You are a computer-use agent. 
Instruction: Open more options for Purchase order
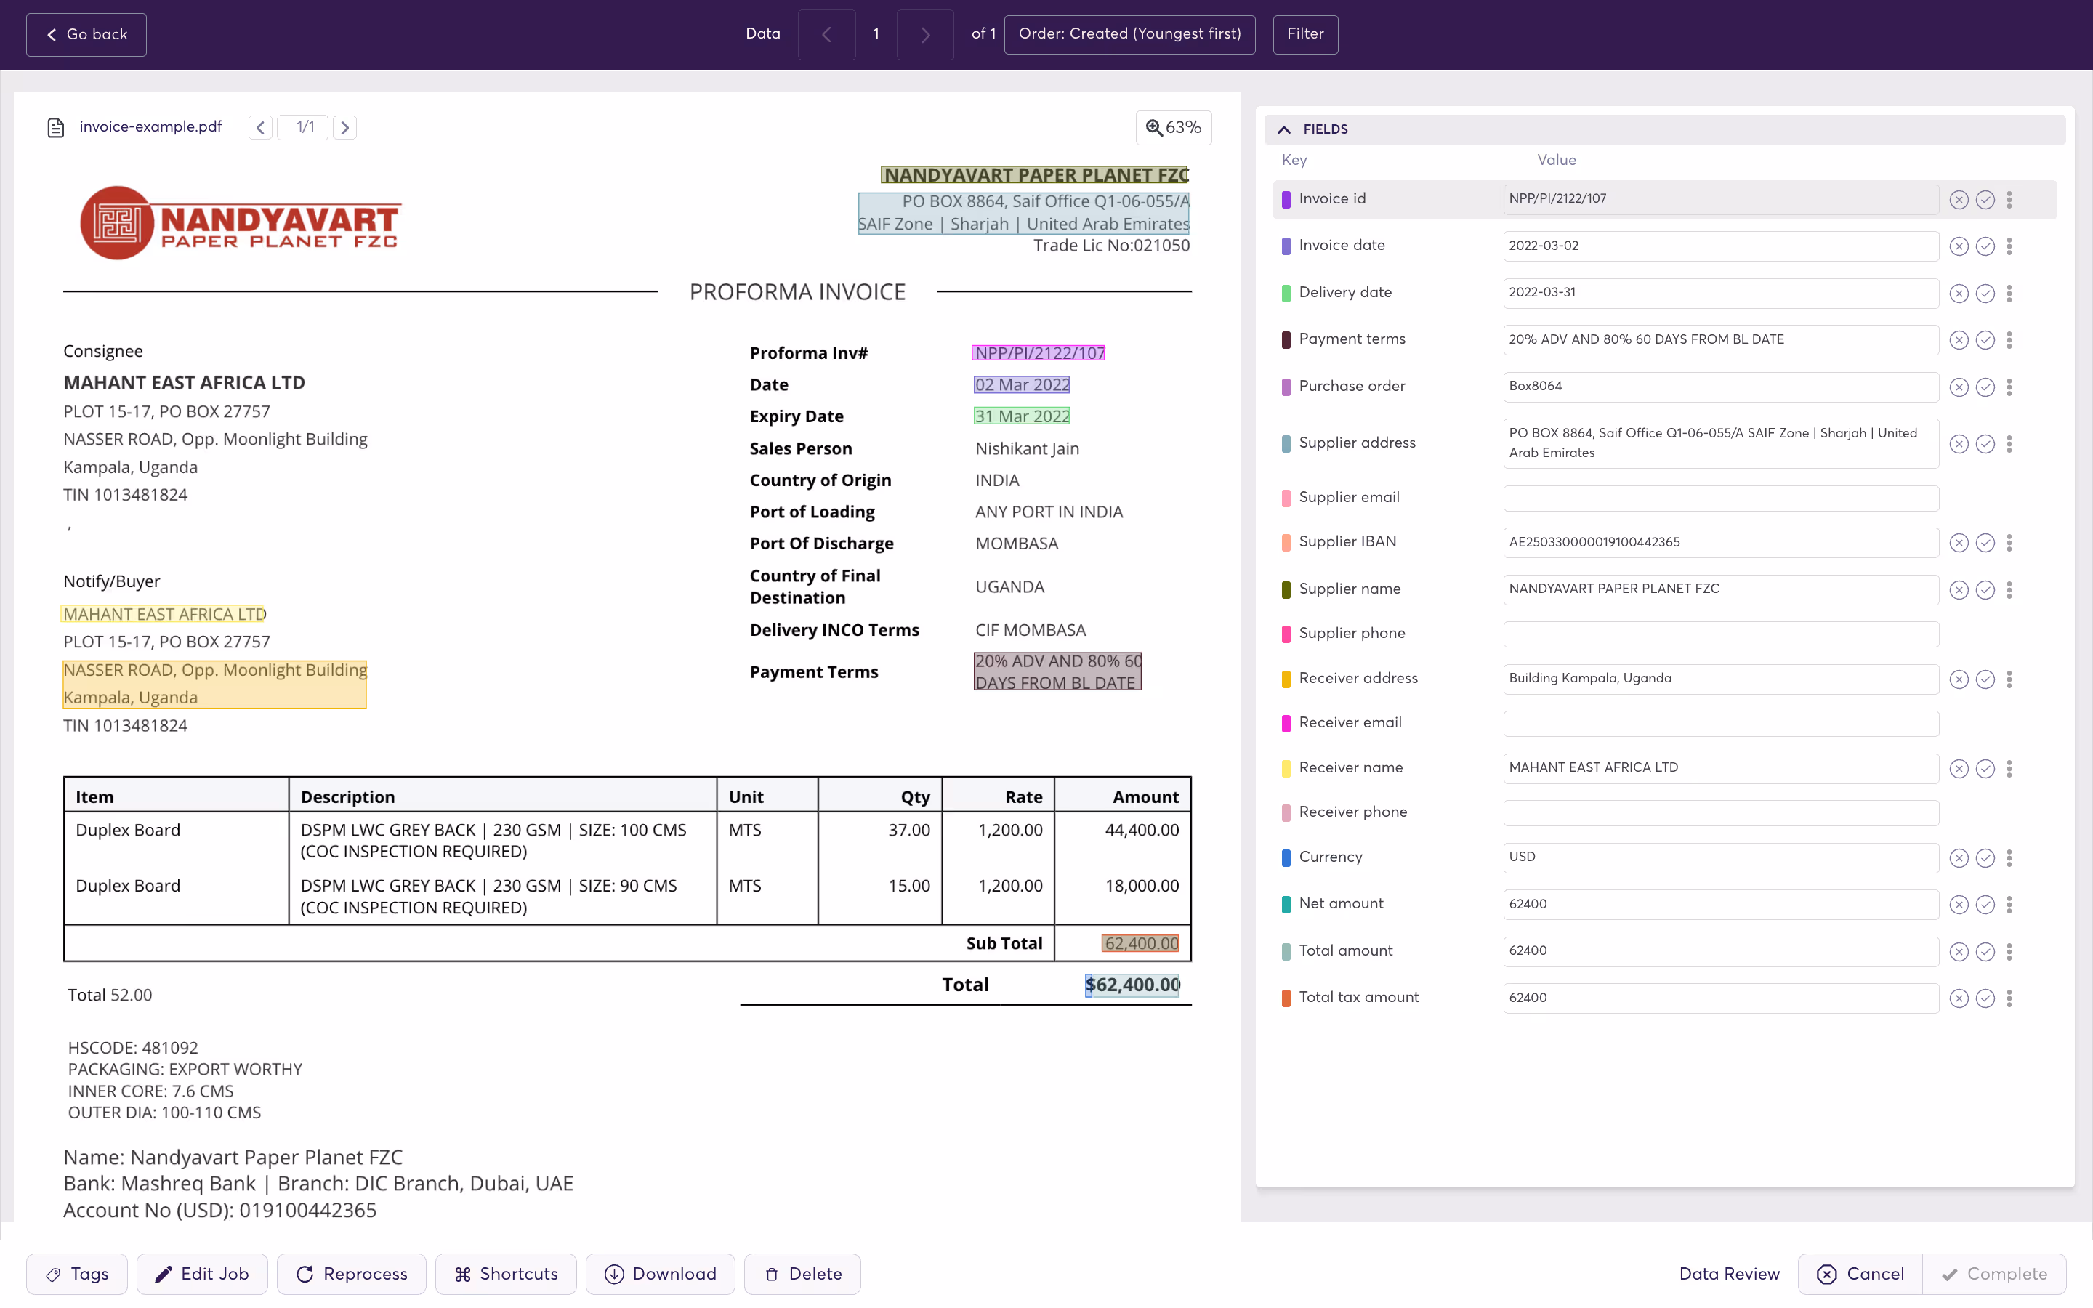tap(2010, 387)
